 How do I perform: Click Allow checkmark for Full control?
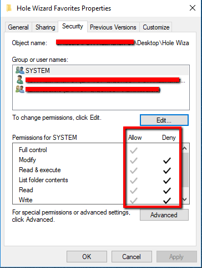pyautogui.click(x=134, y=150)
